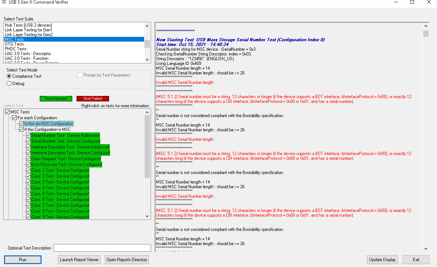Maximize the Command Verifier window
Viewport: 437px width, 267px height.
pyautogui.click(x=412, y=2)
